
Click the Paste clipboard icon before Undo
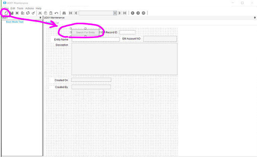pos(51,13)
